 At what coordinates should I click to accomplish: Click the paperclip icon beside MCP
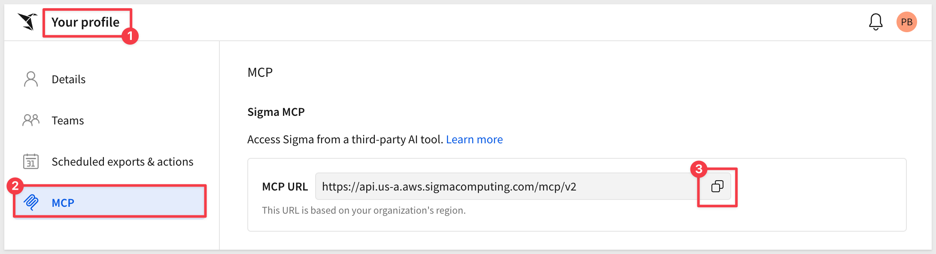click(31, 202)
